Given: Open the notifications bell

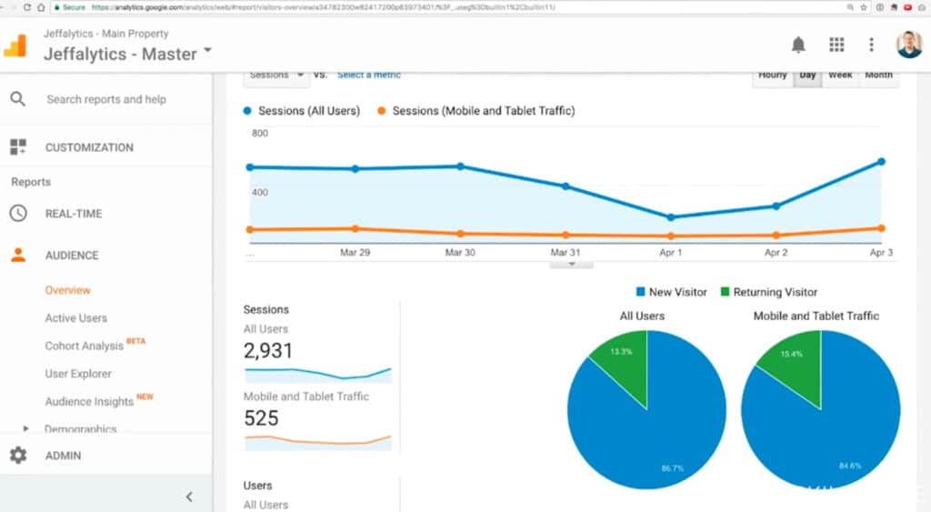Looking at the screenshot, I should 798,45.
